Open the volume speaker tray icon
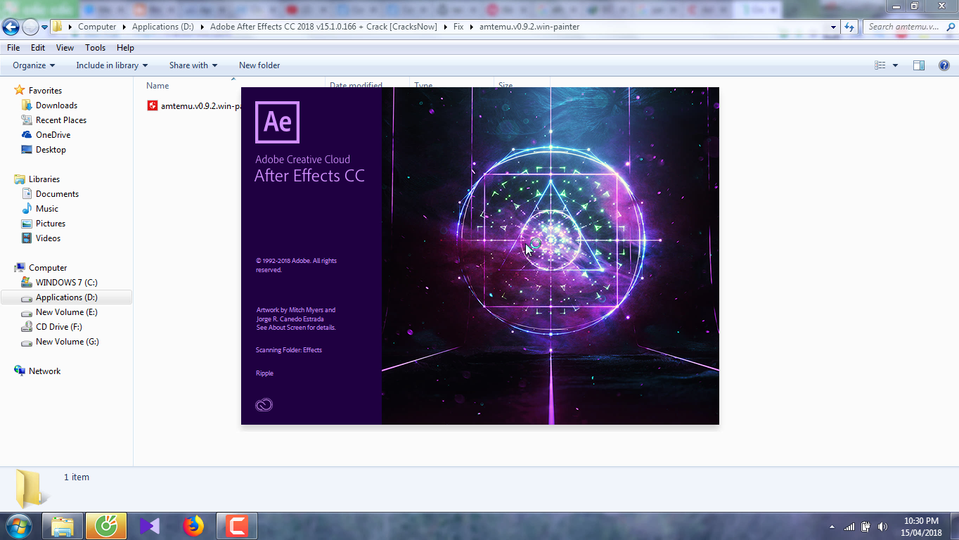Viewport: 959px width, 540px height. pos(883,527)
